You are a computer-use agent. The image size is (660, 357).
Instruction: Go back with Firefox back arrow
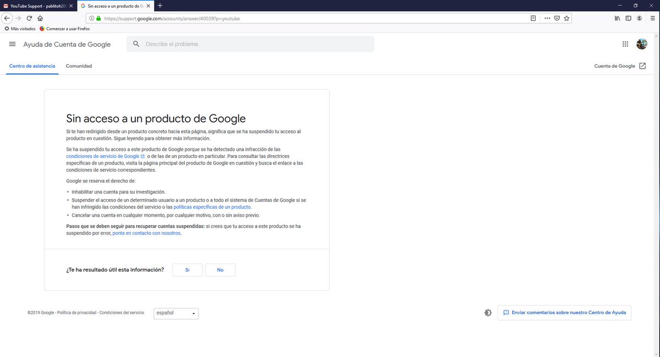pyautogui.click(x=7, y=18)
